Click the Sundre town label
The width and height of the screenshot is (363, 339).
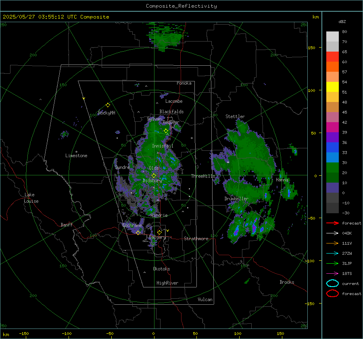click(122, 167)
